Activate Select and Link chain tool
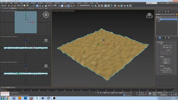 click(x=9, y=6)
